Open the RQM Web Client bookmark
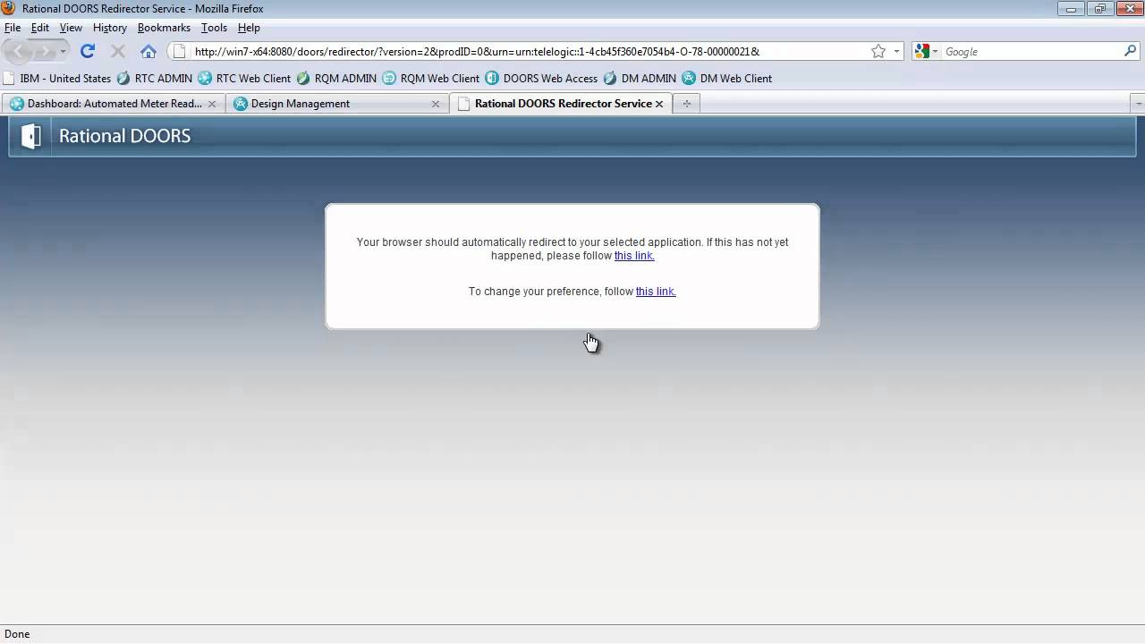Image resolution: width=1145 pixels, height=644 pixels. click(x=431, y=78)
